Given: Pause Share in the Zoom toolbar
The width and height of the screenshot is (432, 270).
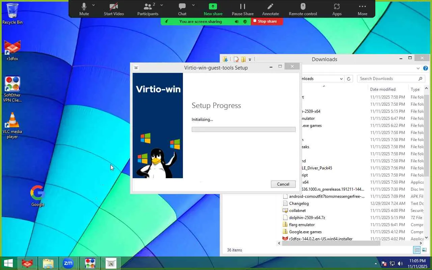Looking at the screenshot, I should coord(243,9).
